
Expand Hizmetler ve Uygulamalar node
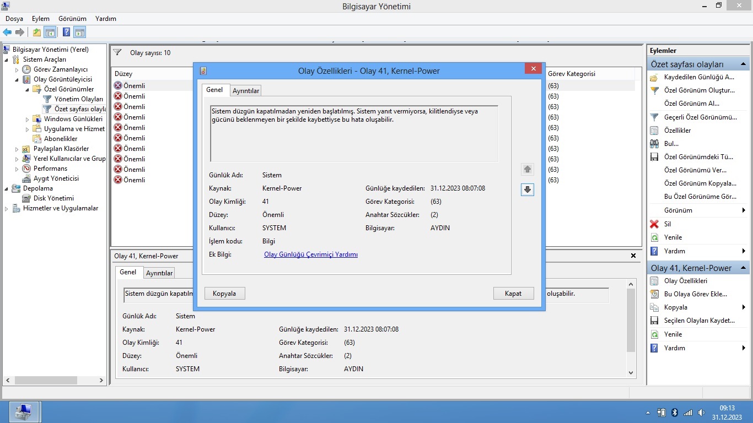pyautogui.click(x=7, y=209)
